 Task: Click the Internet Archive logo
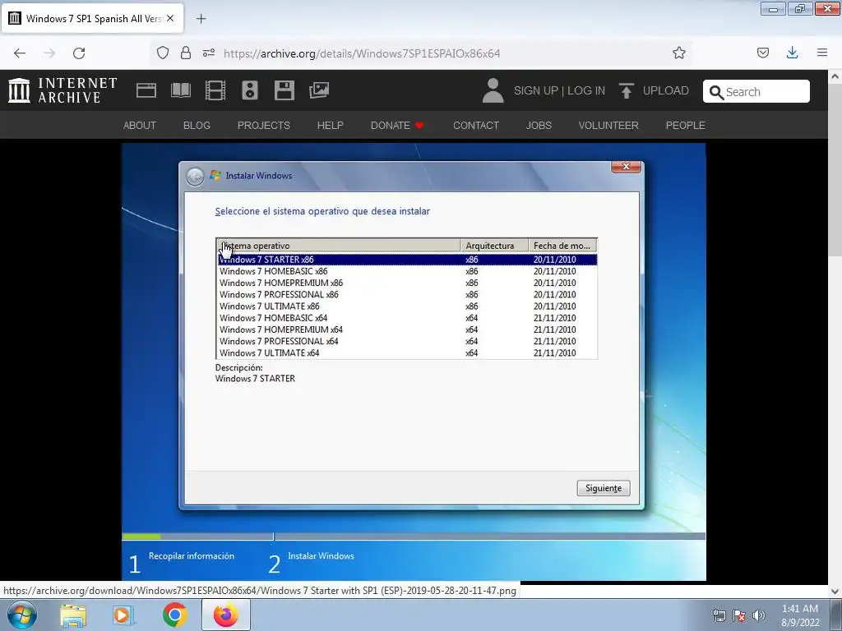click(x=62, y=90)
